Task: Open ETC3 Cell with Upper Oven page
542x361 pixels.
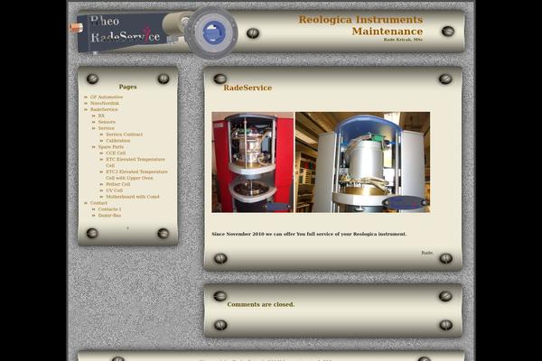Action: click(x=136, y=175)
